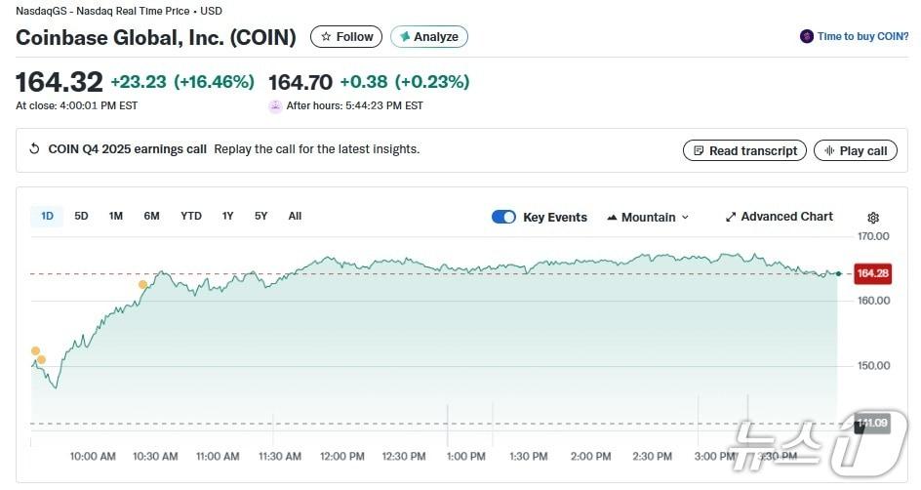This screenshot has height=490, width=921.
Task: Click the after-hours moon icon
Action: point(275,106)
